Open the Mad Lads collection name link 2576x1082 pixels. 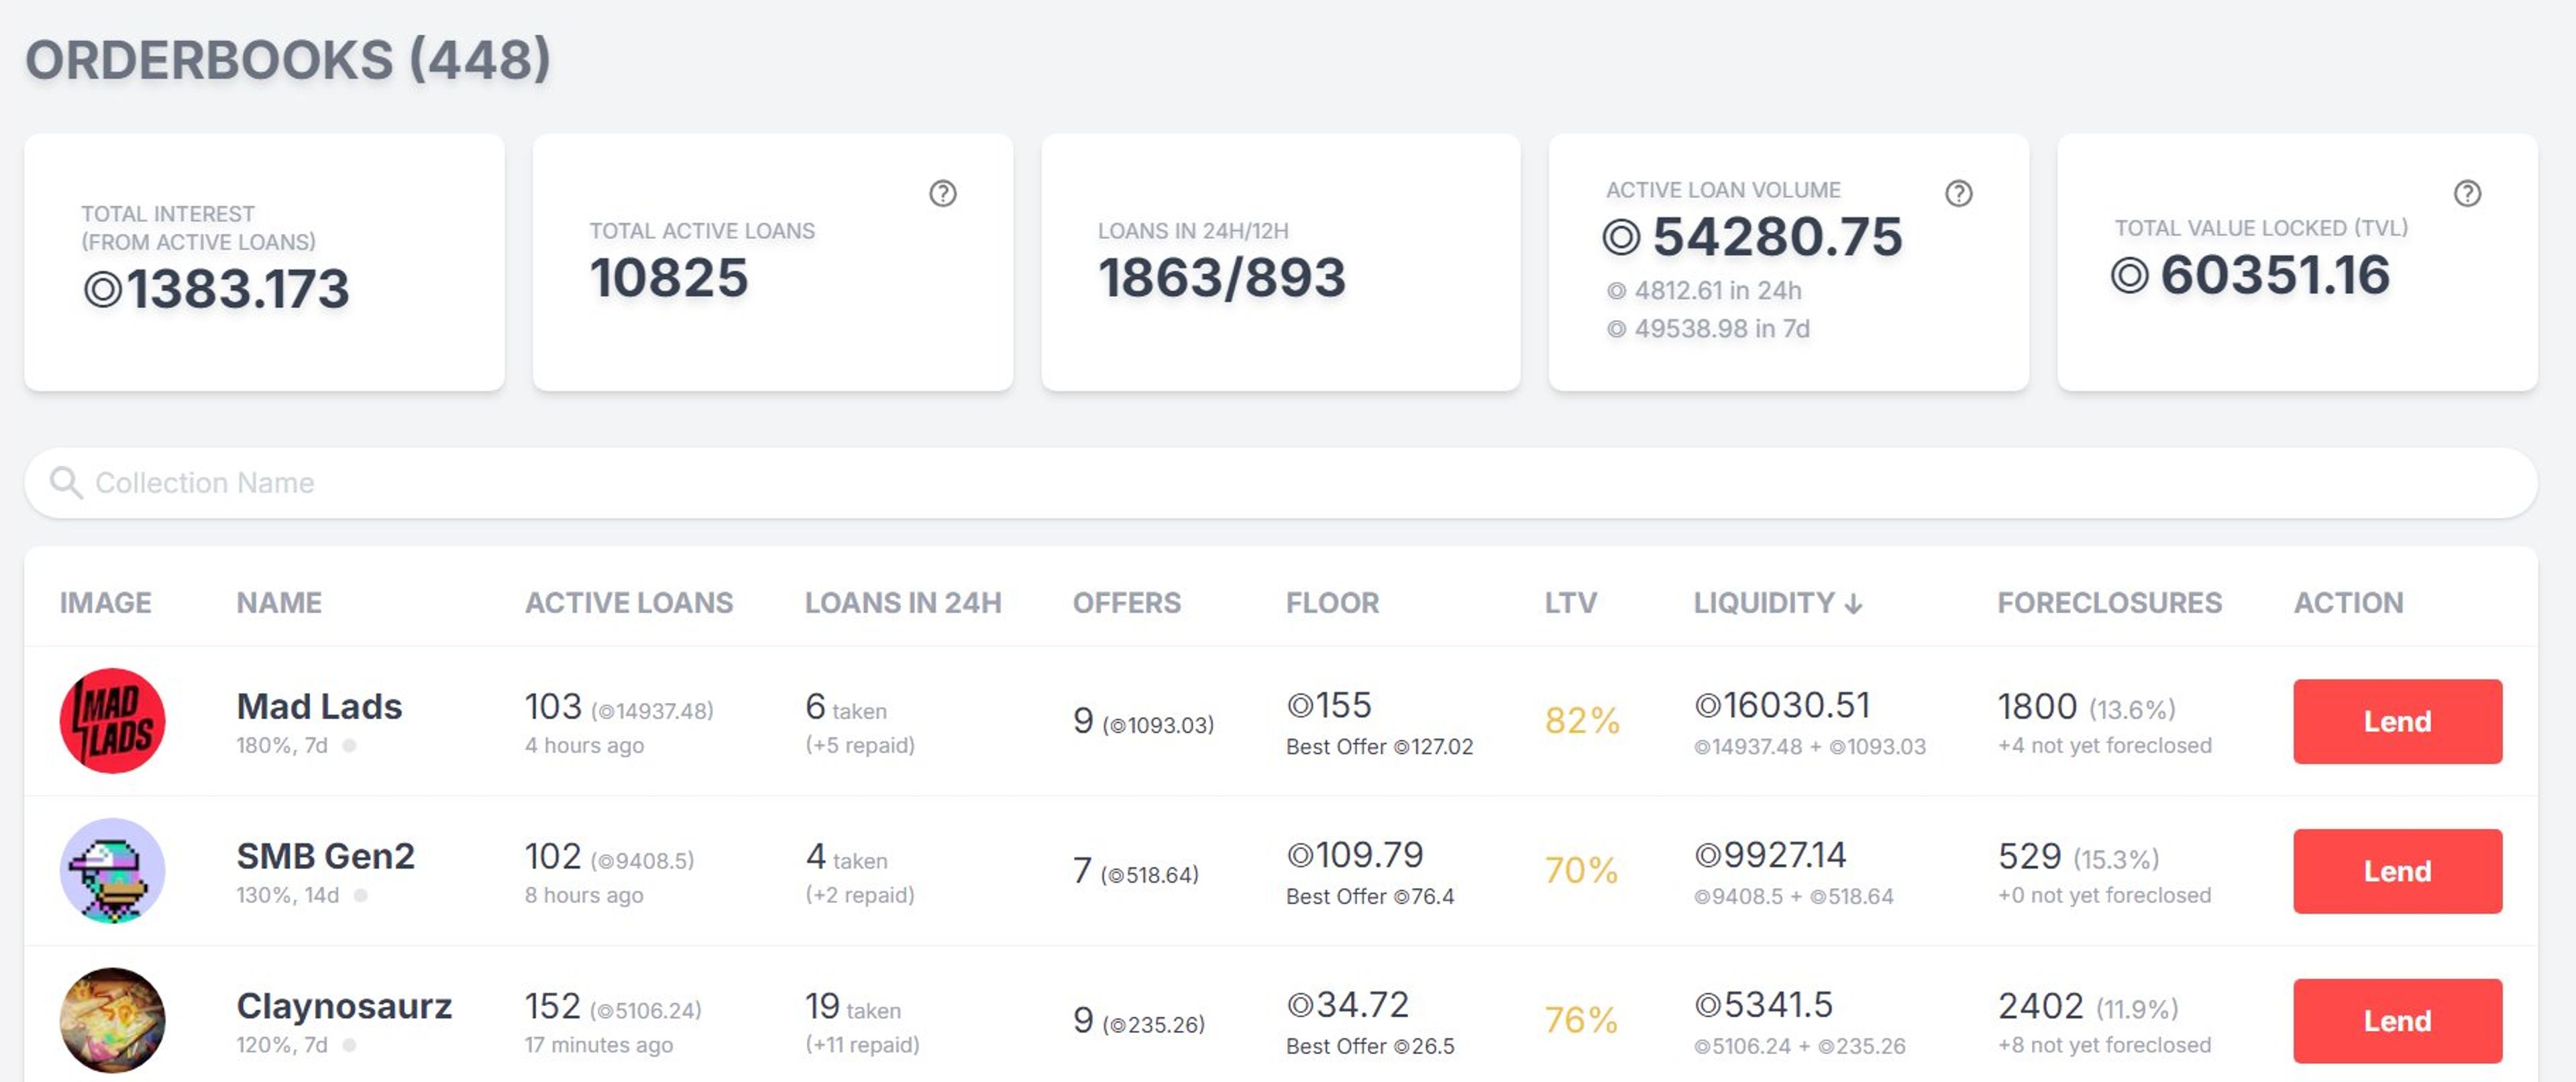coord(319,706)
